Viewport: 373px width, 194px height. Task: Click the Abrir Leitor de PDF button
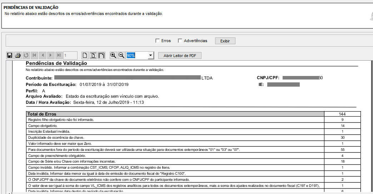(x=182, y=56)
